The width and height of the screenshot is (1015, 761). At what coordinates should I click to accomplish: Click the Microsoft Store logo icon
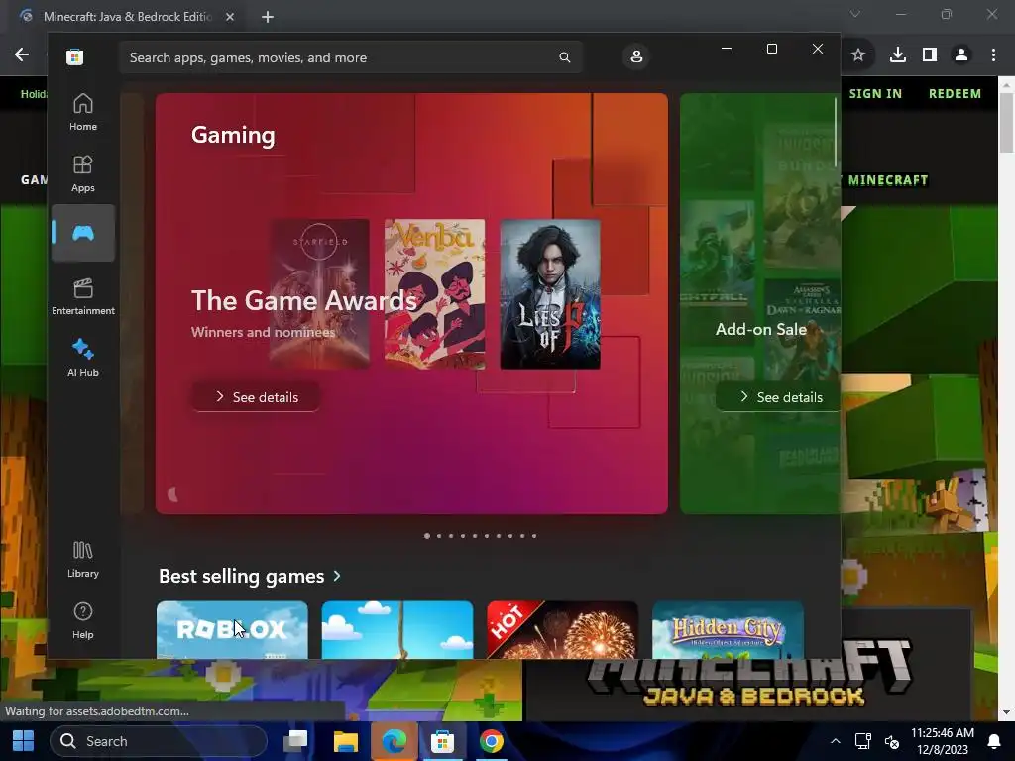74,56
